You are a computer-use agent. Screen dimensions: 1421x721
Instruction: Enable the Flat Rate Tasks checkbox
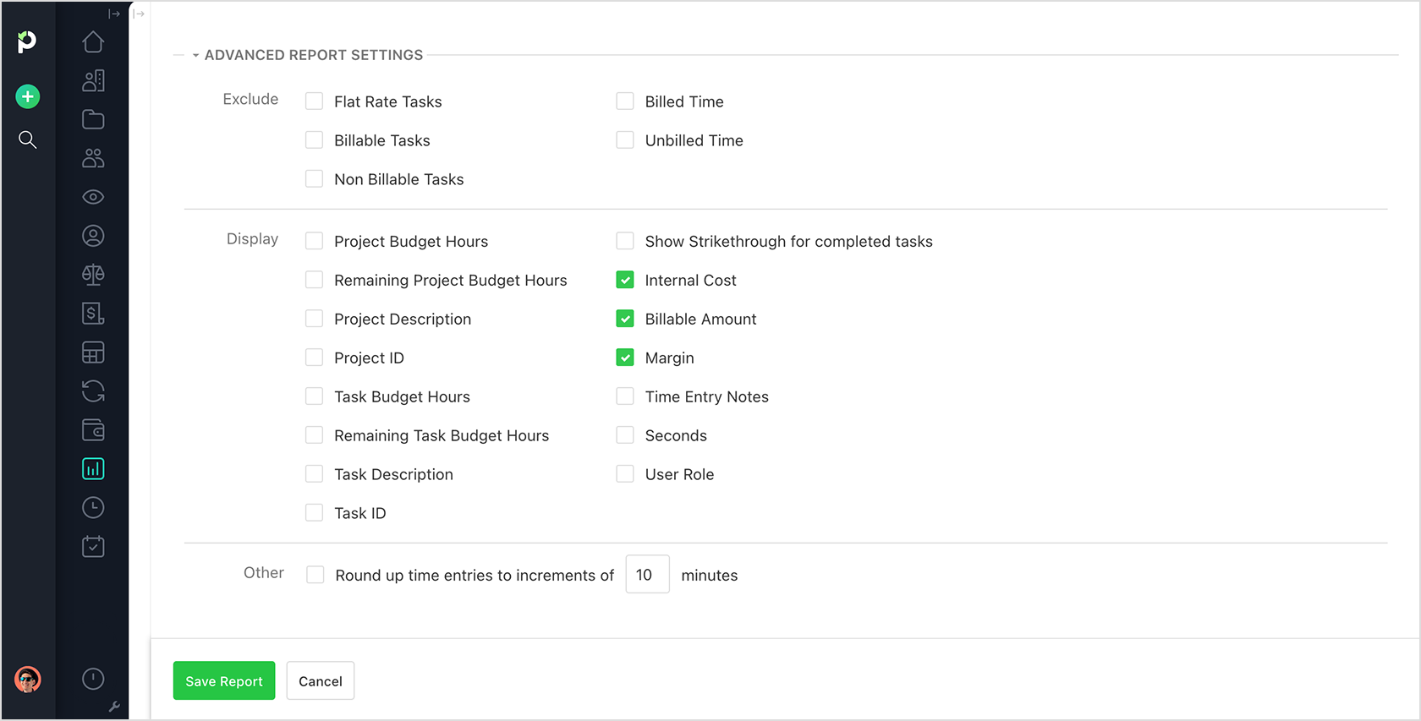[314, 101]
